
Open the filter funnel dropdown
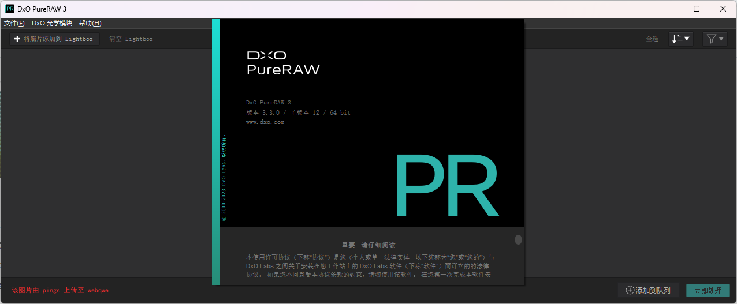pyautogui.click(x=715, y=39)
